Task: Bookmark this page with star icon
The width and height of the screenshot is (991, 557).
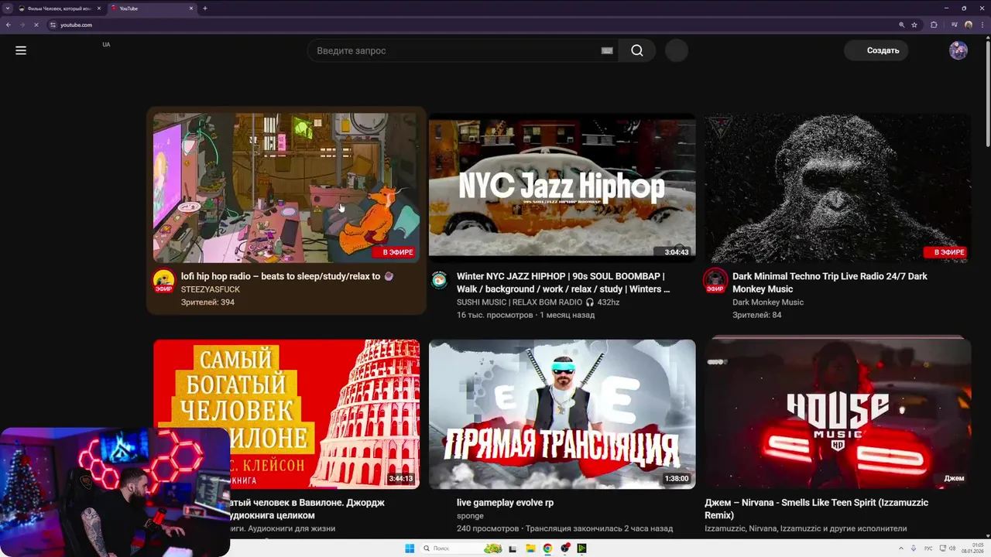Action: (914, 25)
